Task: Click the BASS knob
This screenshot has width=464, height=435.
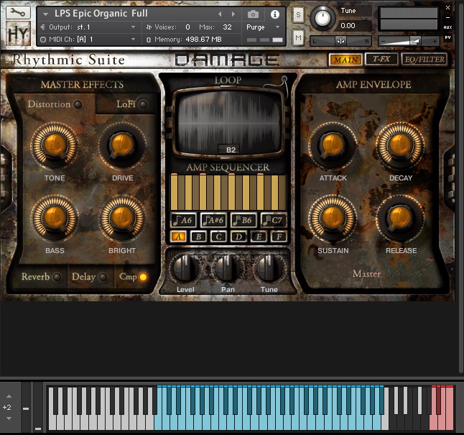Action: 55,219
